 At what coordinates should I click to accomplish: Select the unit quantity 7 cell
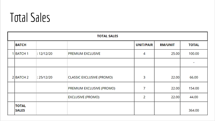point(144,88)
